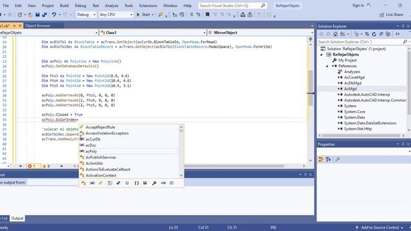Open the Extensions menu

click(x=148, y=6)
